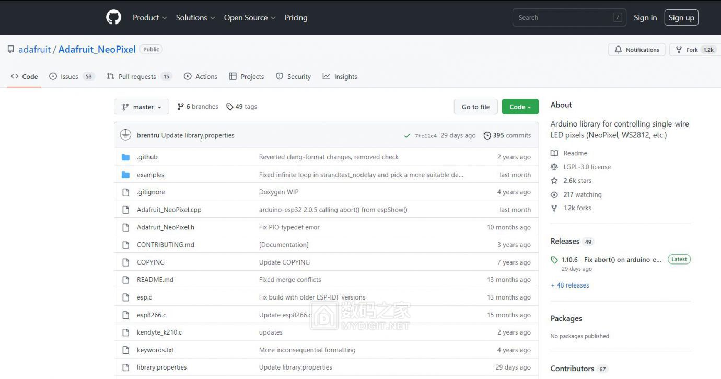
Task: Click the Fork icon button
Action: click(679, 50)
